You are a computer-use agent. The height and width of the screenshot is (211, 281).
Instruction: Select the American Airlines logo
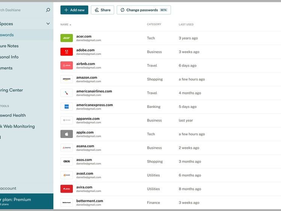[x=66, y=93]
